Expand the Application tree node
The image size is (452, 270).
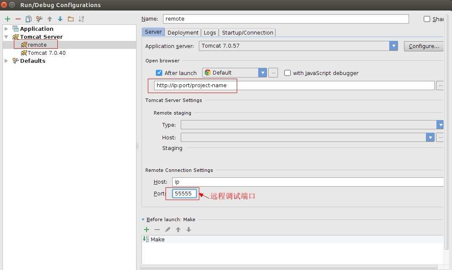coord(6,29)
